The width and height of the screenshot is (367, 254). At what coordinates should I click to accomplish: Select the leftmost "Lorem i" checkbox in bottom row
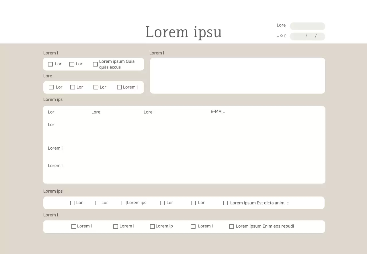[x=74, y=226]
